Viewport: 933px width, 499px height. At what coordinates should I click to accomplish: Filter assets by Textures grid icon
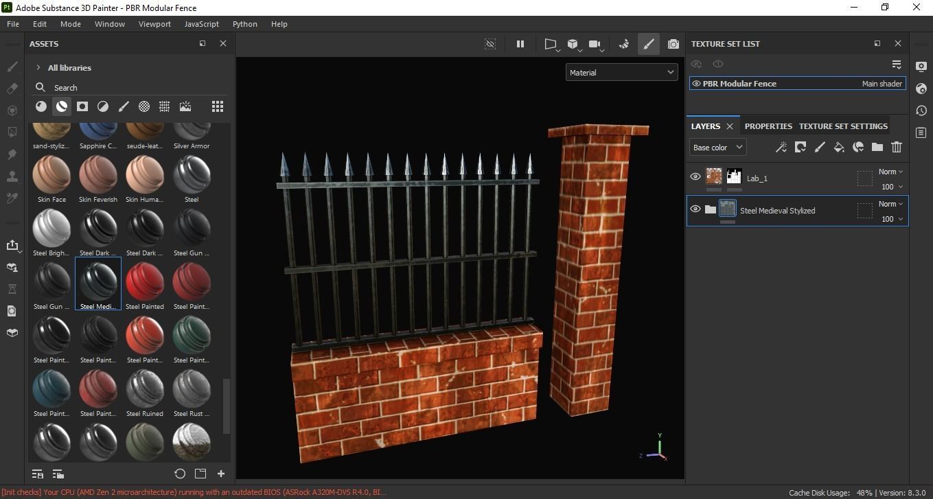pyautogui.click(x=165, y=106)
